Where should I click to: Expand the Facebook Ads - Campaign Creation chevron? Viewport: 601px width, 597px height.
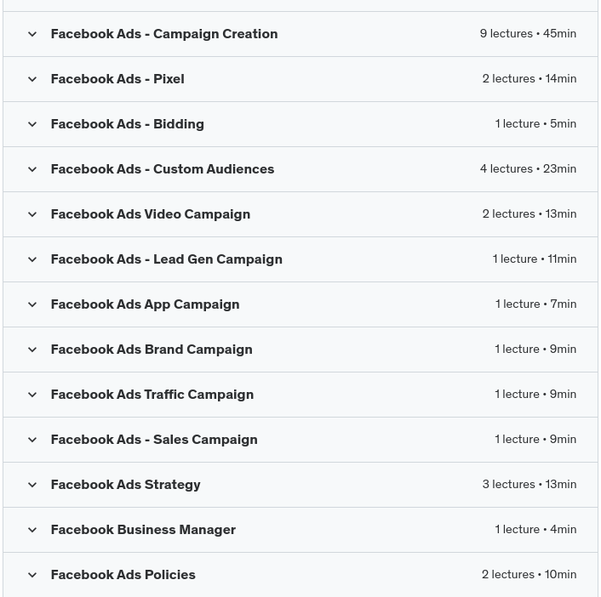pyautogui.click(x=32, y=34)
